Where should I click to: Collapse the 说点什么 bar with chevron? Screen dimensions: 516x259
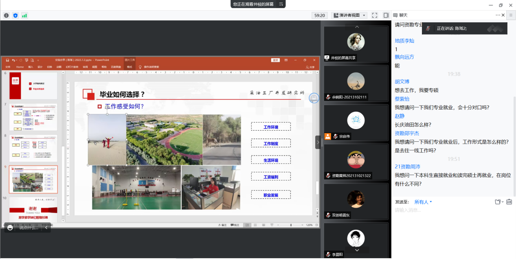pyautogui.click(x=46, y=228)
